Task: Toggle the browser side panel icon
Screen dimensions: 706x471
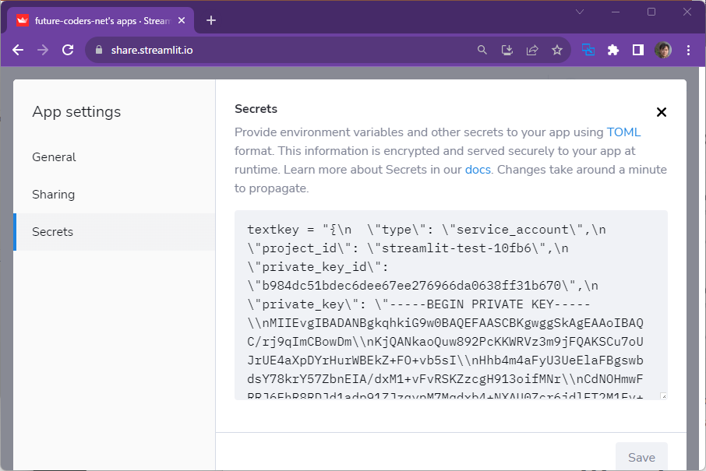Action: 638,50
